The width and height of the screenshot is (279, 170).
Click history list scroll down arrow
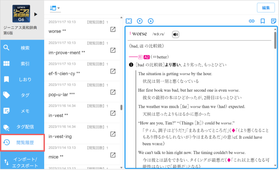pos(121,167)
